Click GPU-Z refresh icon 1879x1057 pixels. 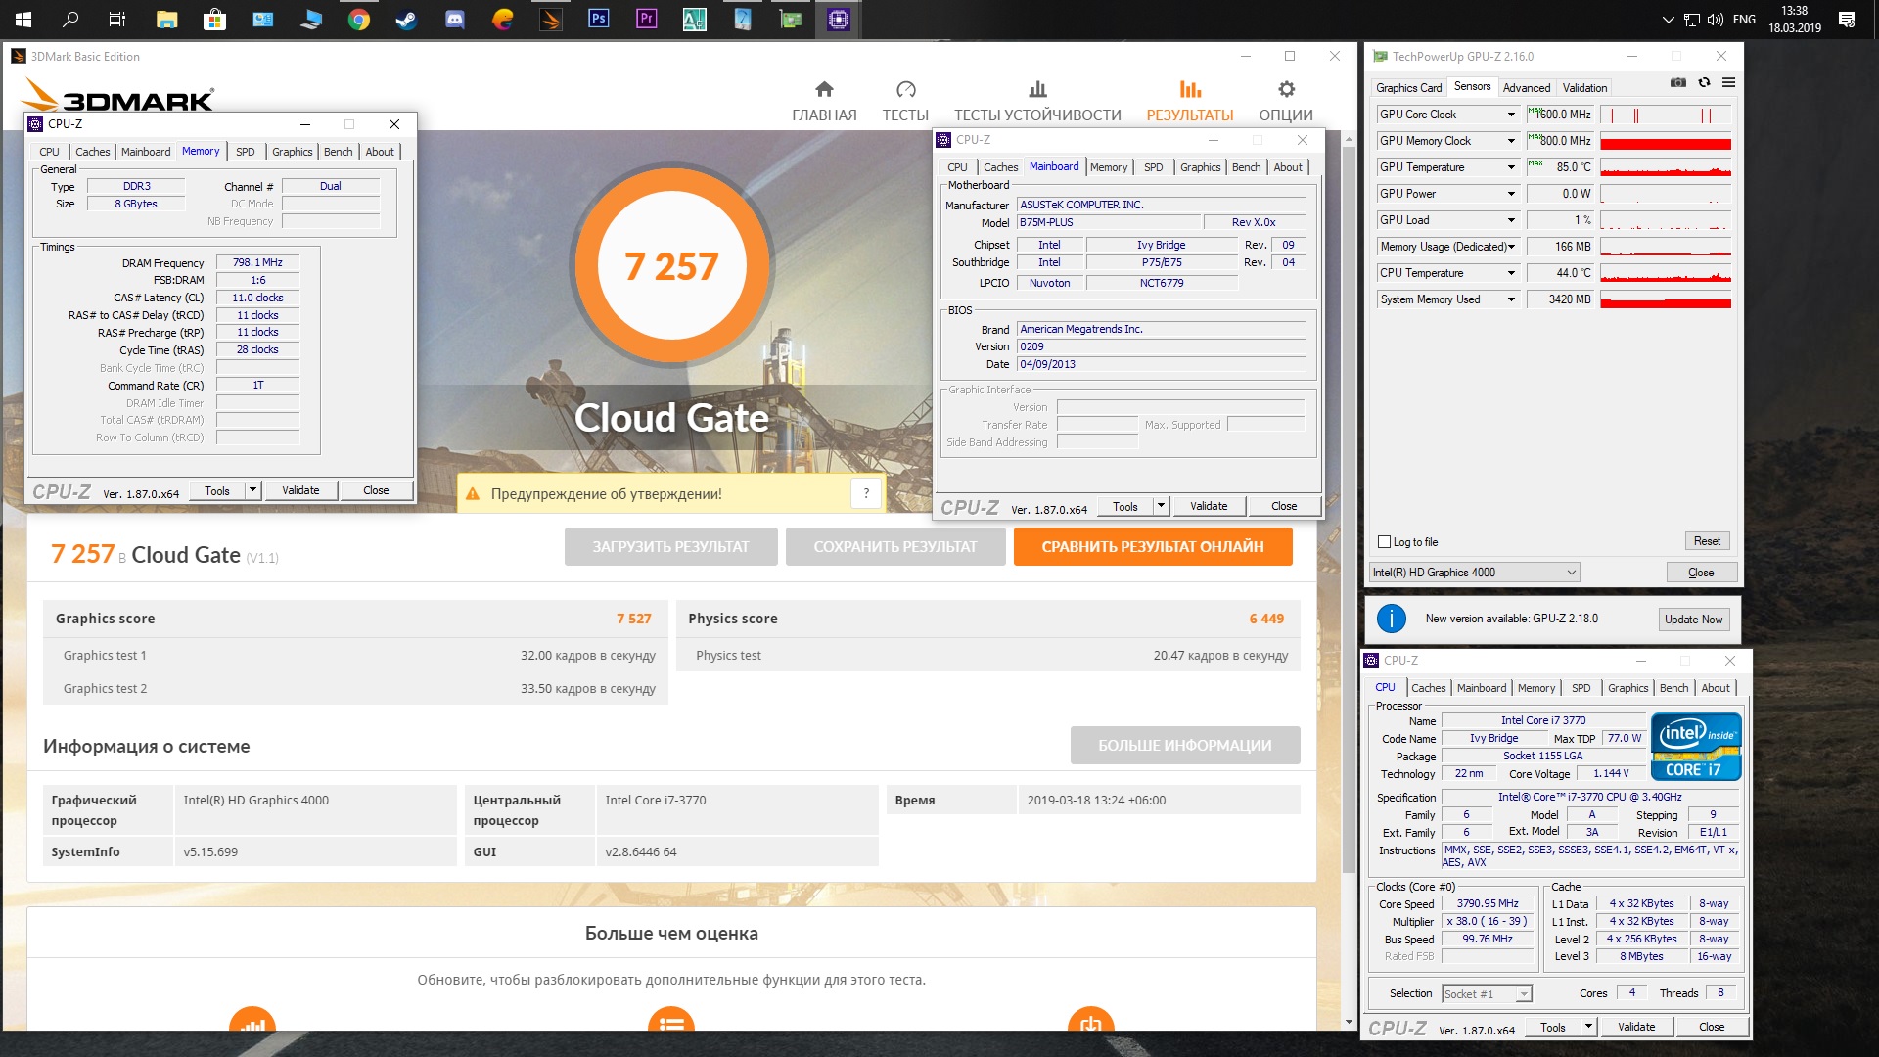(x=1704, y=83)
